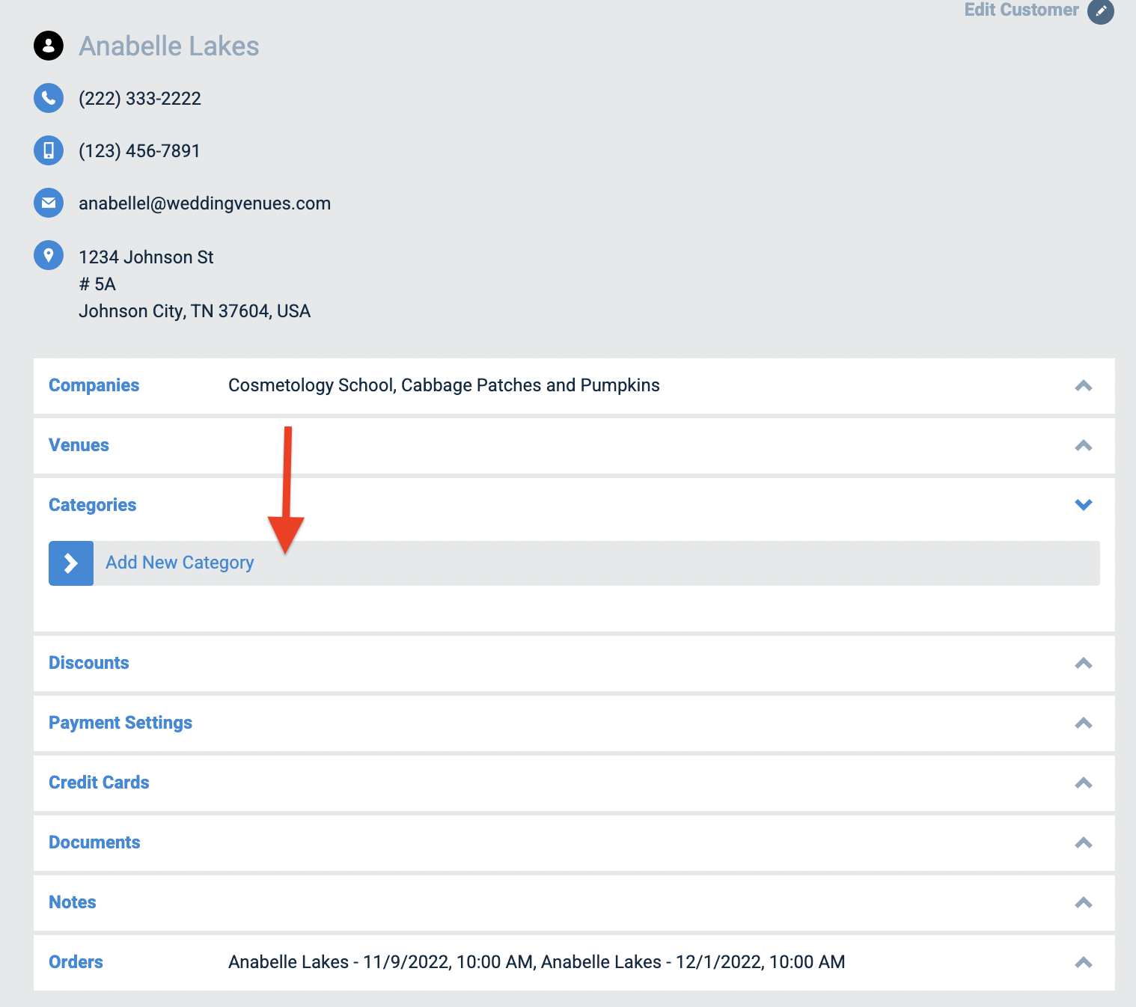This screenshot has width=1136, height=1007.
Task: Click the phone handset icon
Action: pos(49,98)
